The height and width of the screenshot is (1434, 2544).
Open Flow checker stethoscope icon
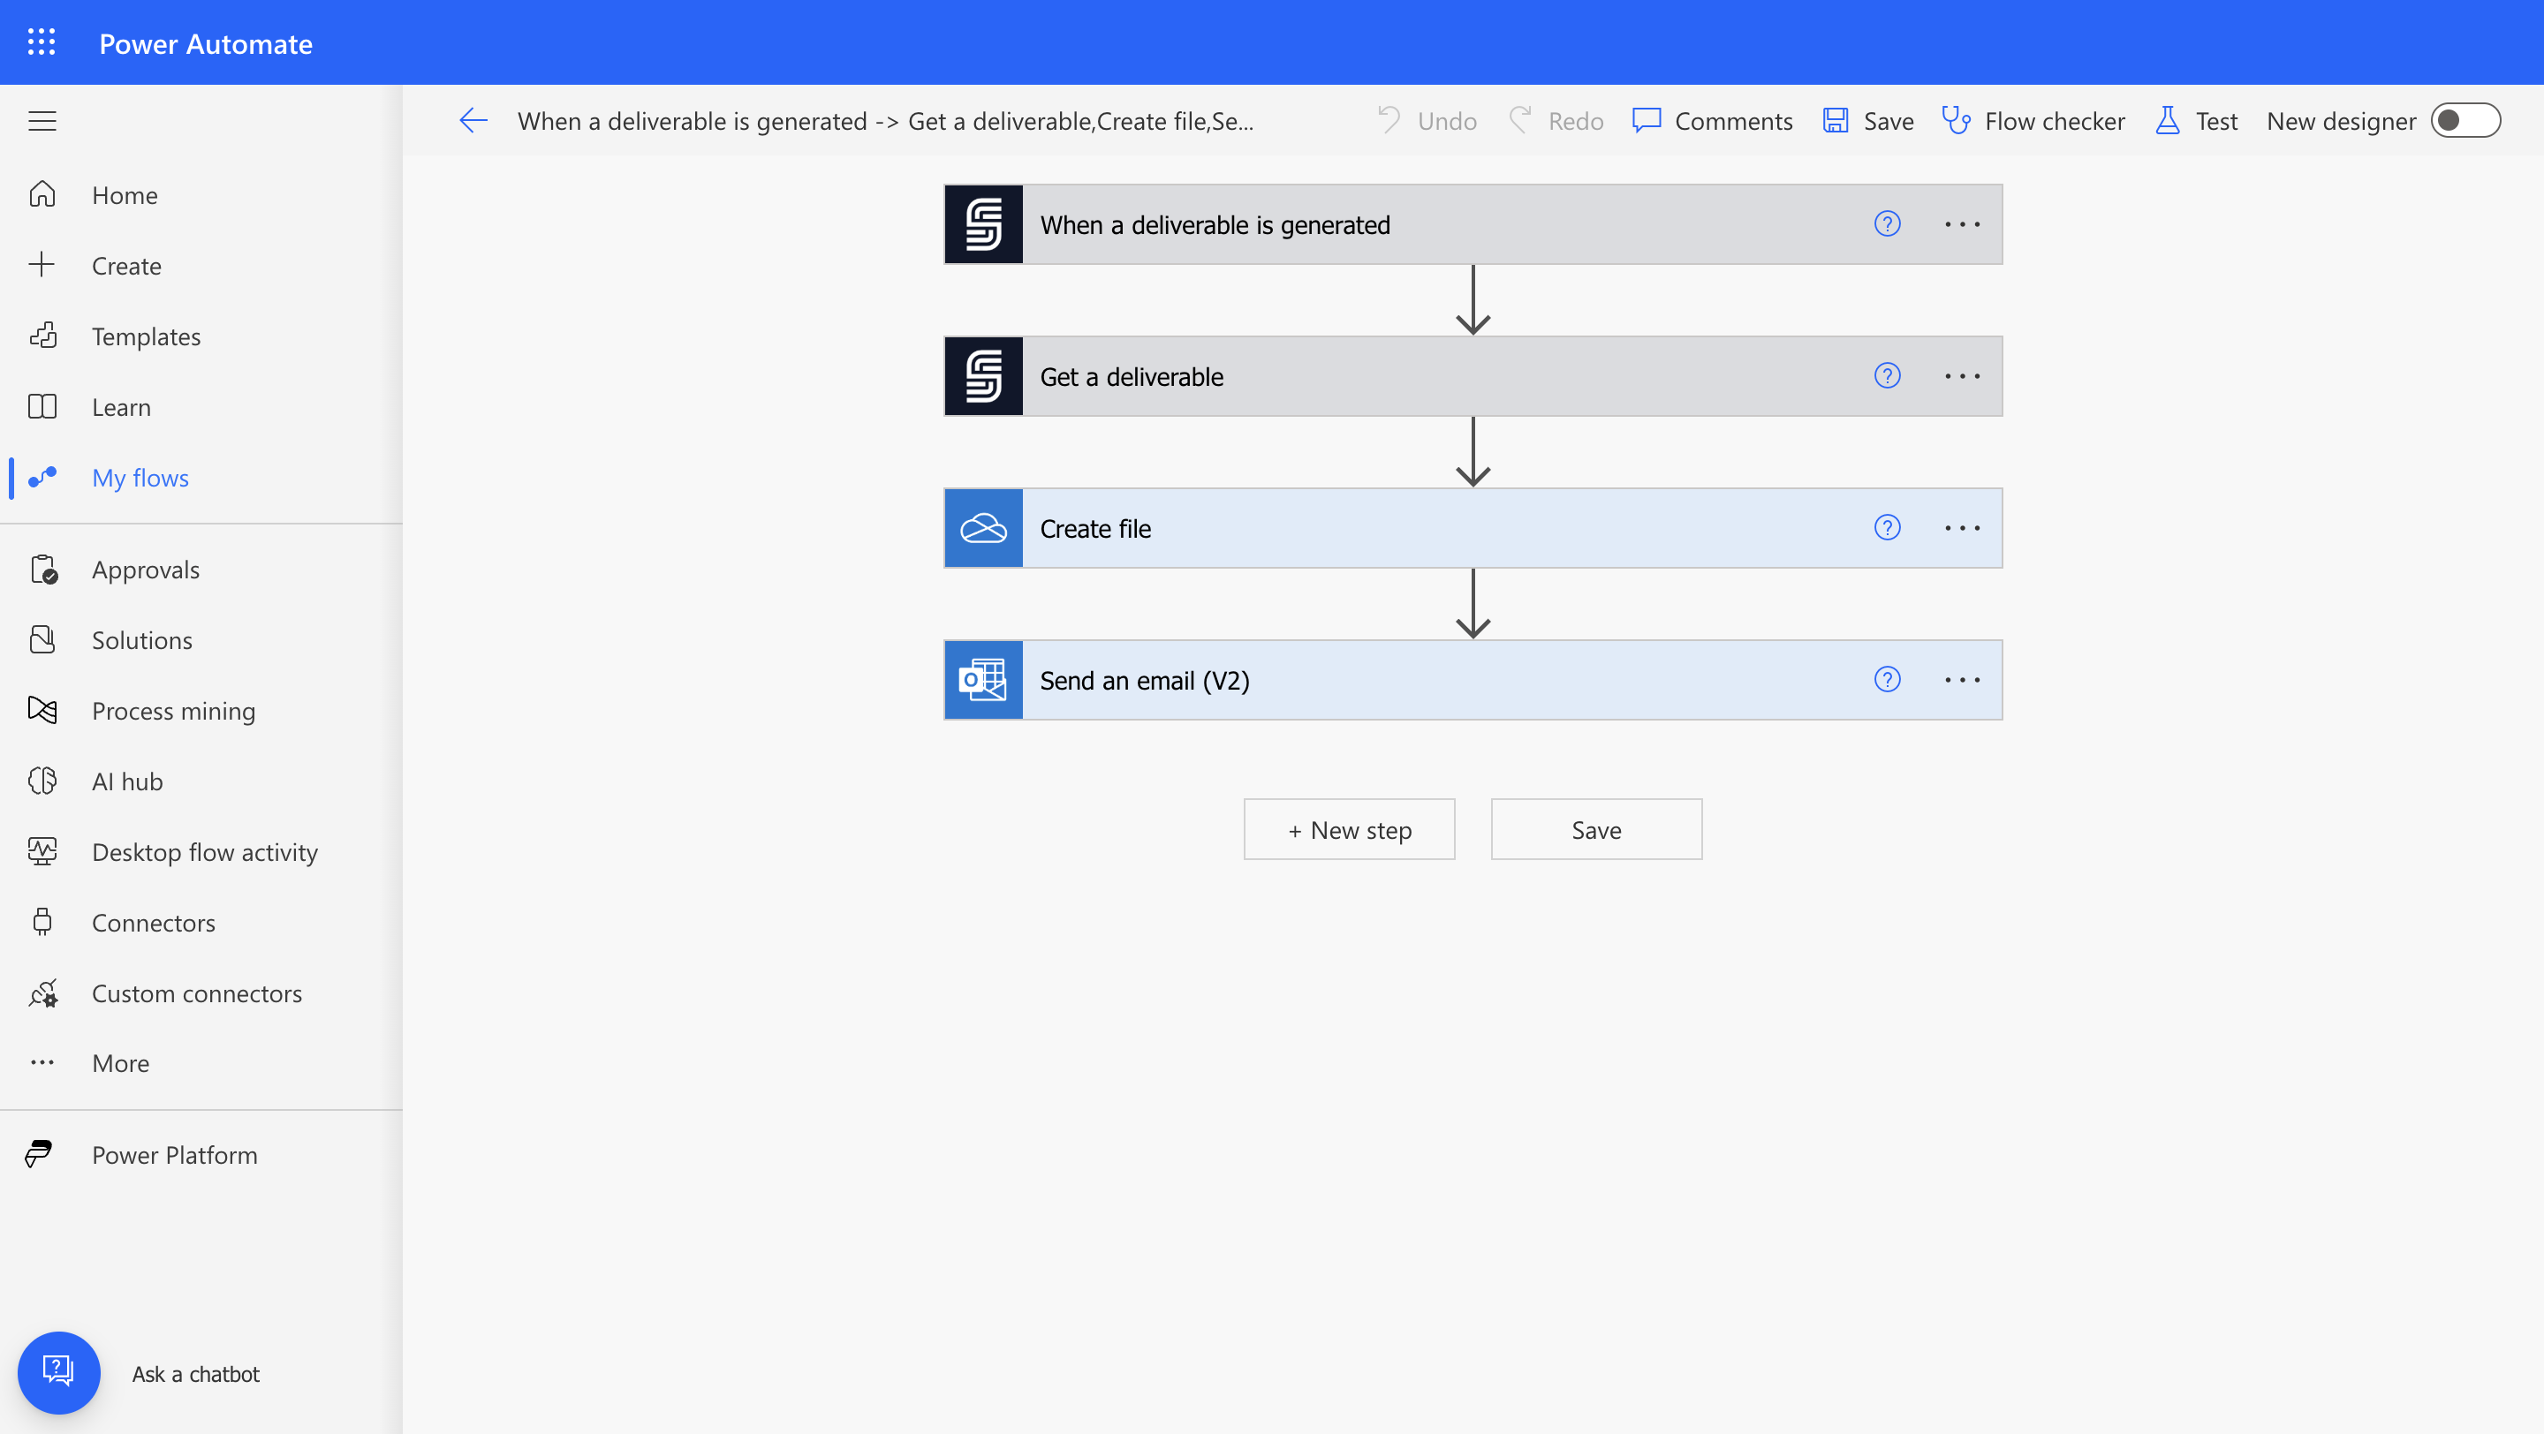tap(1956, 120)
